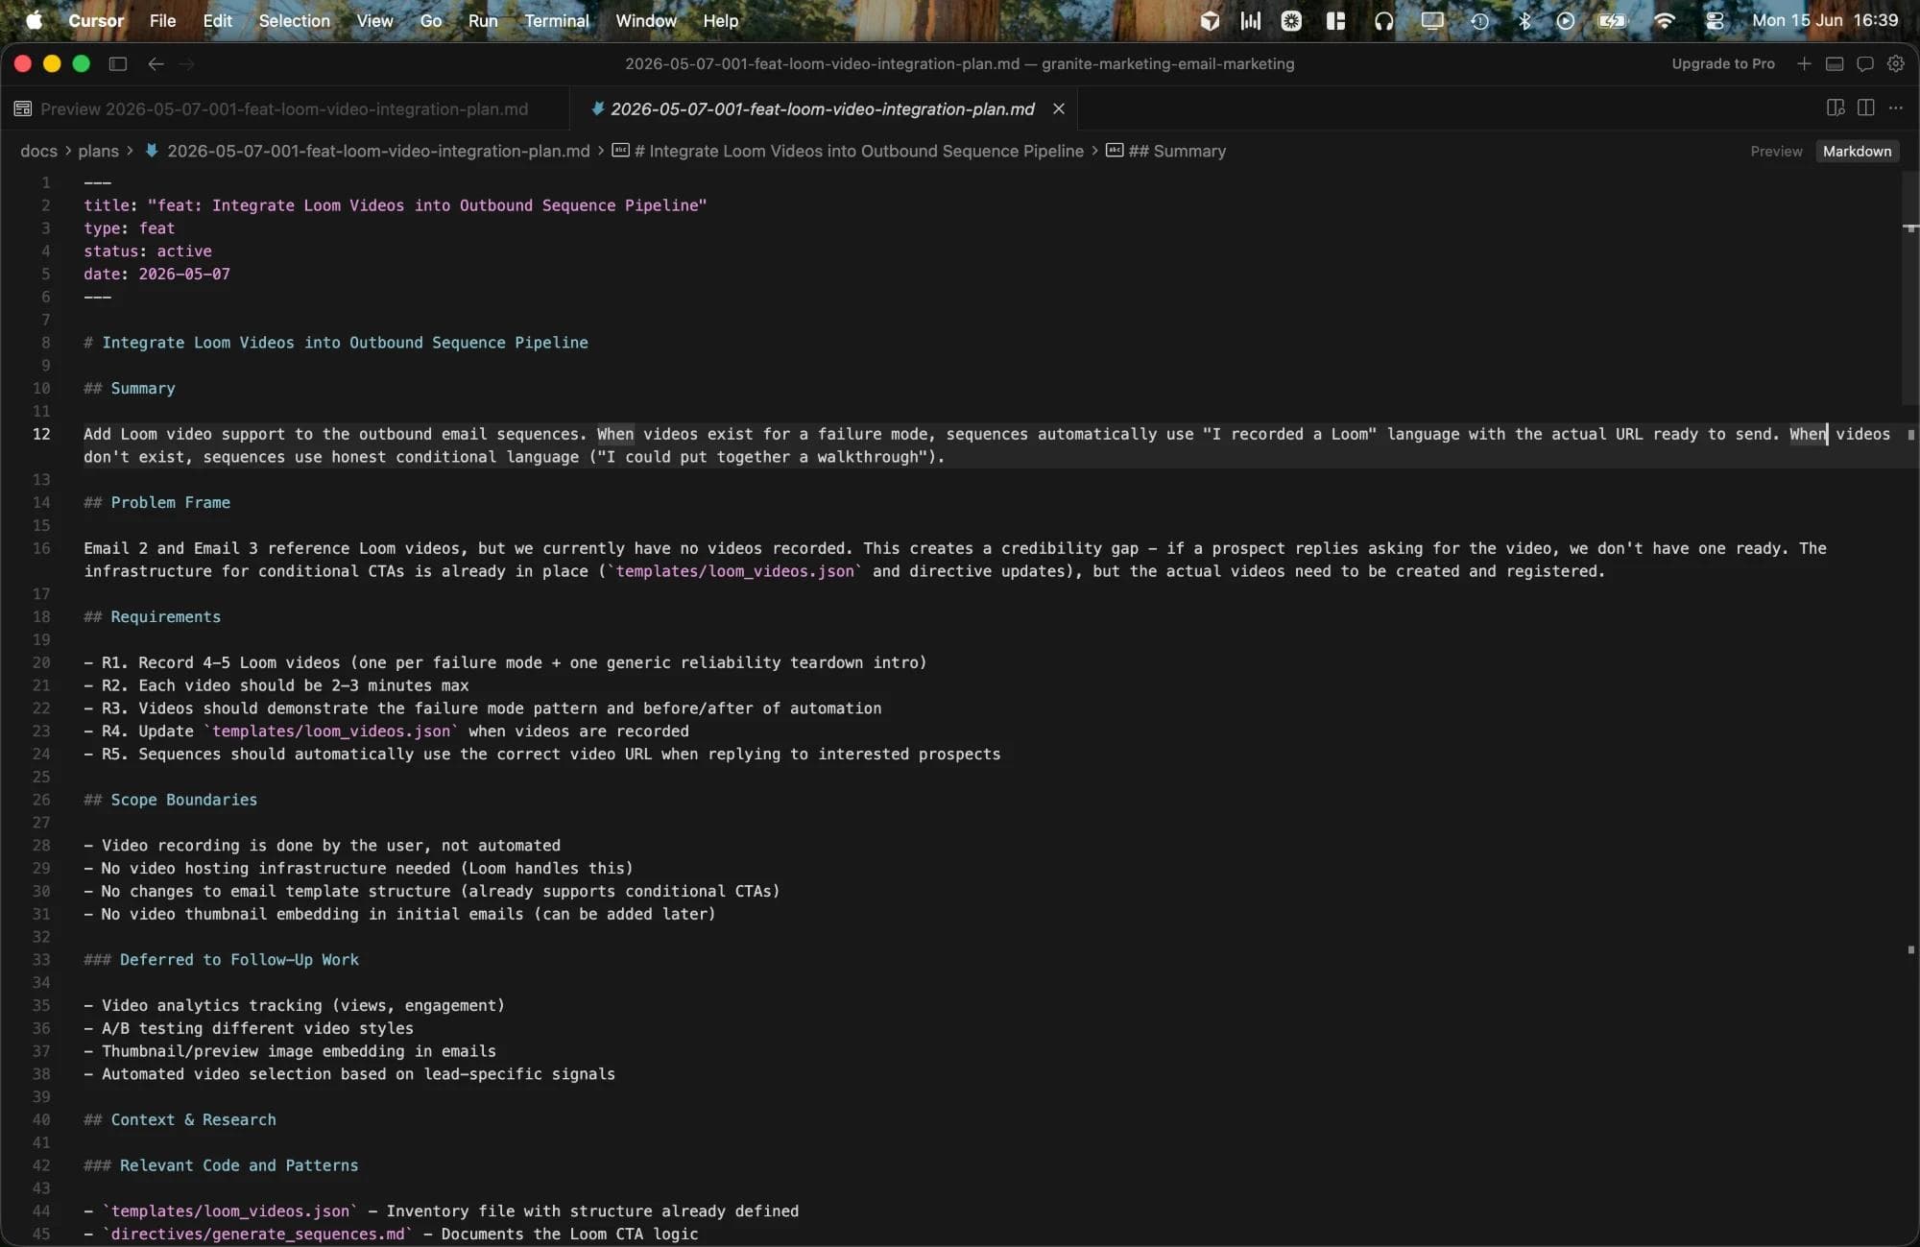Expand the docs breadcrumb
This screenshot has height=1247, width=1920.
tap(38, 151)
